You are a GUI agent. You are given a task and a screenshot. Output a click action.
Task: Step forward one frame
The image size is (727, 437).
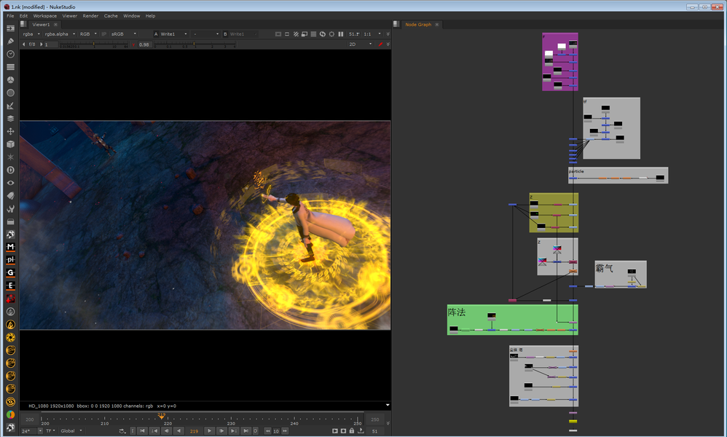(221, 431)
